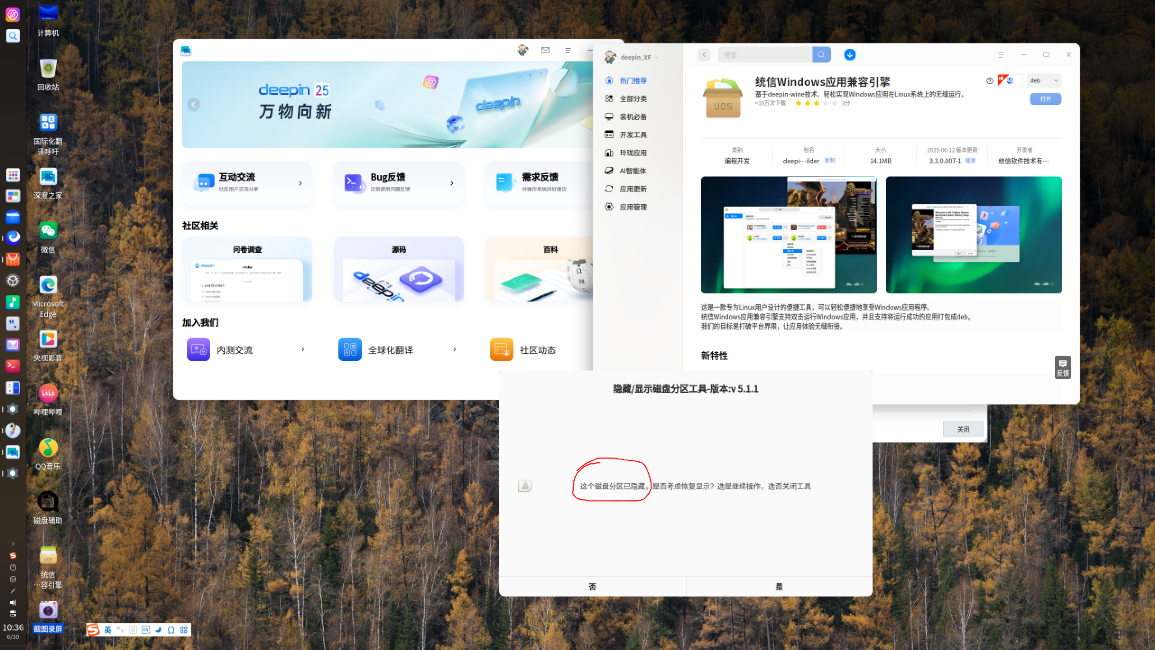Screen dimensions: 1155x650
Task: Open 全球化翻译 entry
Action: [x=399, y=350]
